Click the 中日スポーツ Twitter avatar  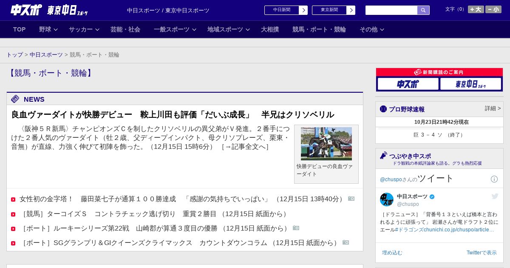[x=387, y=200]
